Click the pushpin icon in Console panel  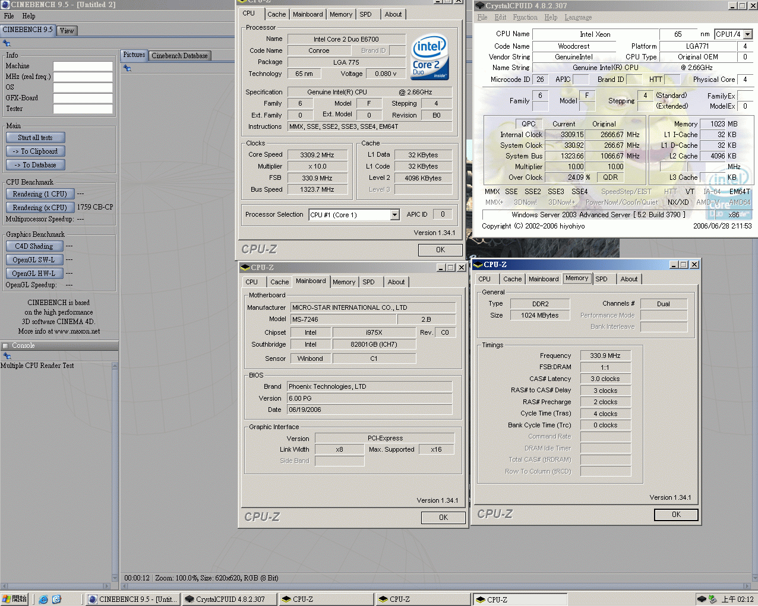[x=7, y=356]
